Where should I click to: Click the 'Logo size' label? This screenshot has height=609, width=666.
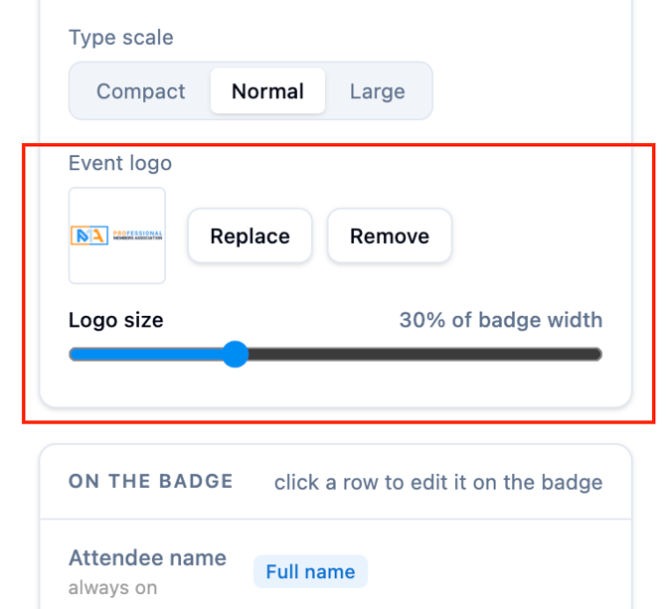116,320
